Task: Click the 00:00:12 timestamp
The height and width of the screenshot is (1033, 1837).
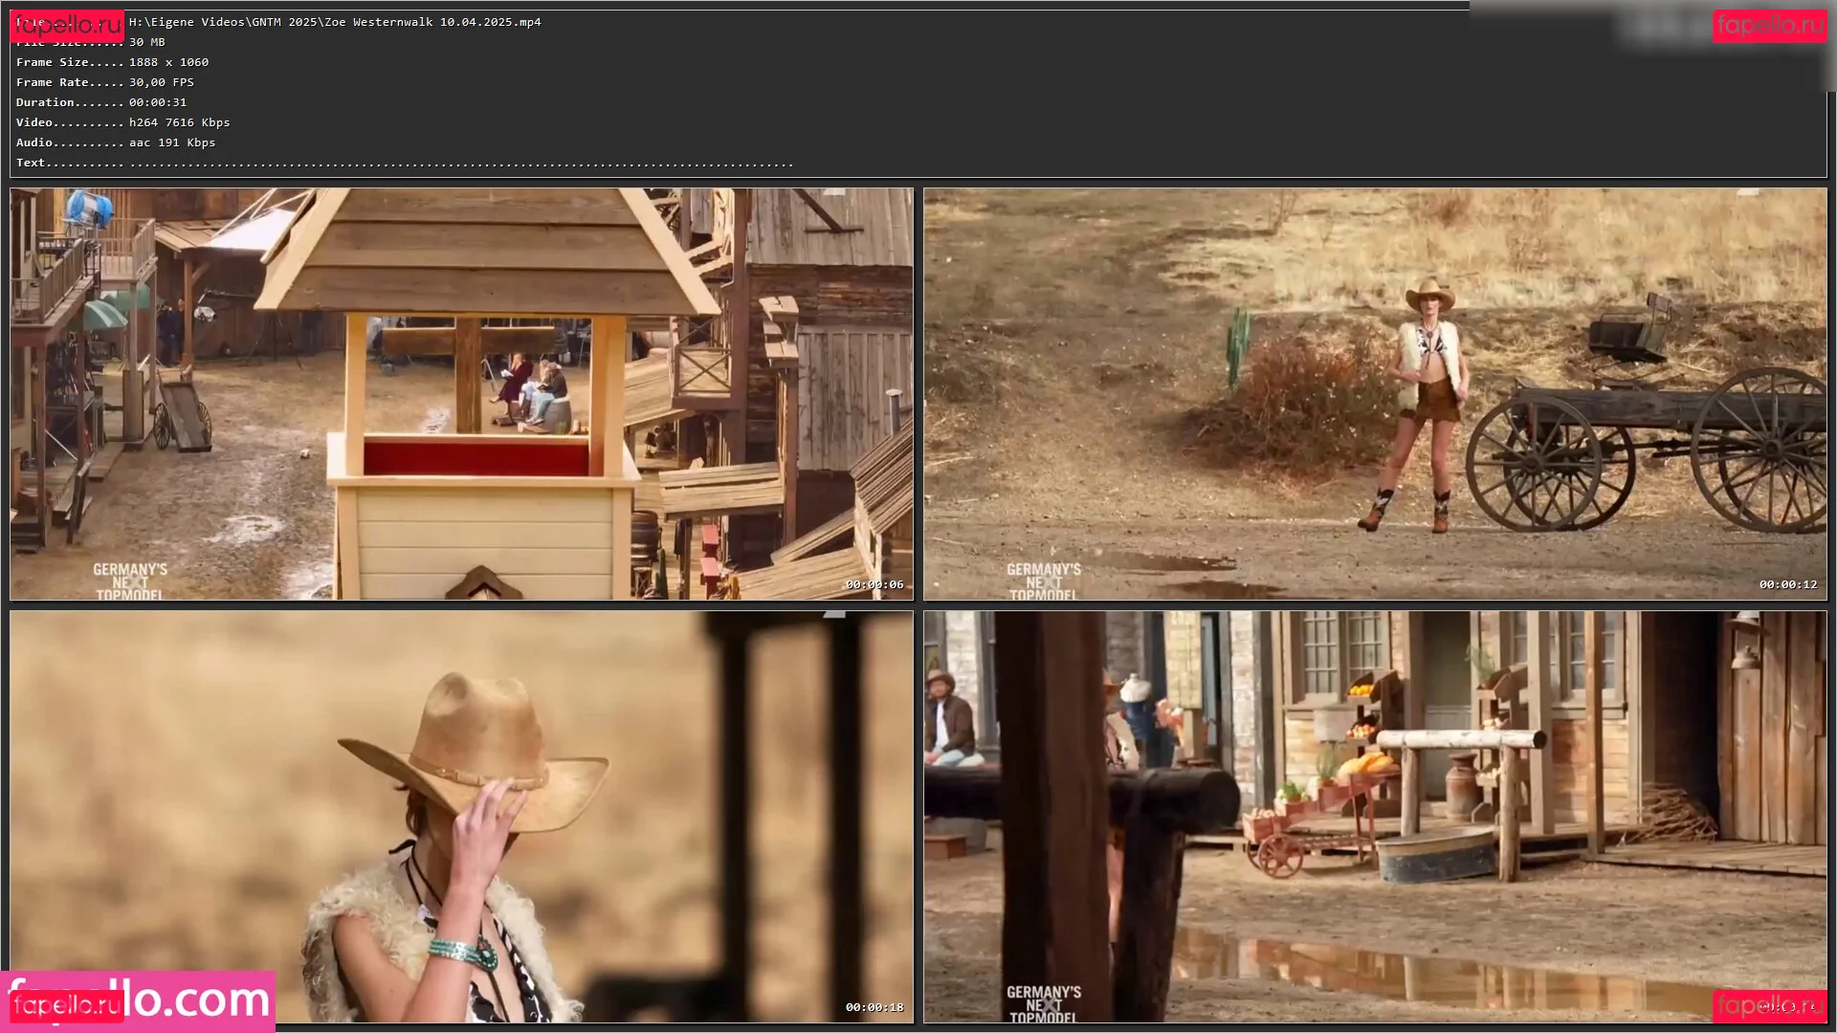Action: click(1787, 584)
